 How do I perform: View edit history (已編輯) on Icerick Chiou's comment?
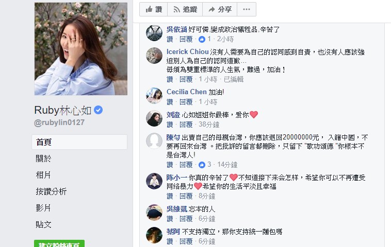click(233, 79)
